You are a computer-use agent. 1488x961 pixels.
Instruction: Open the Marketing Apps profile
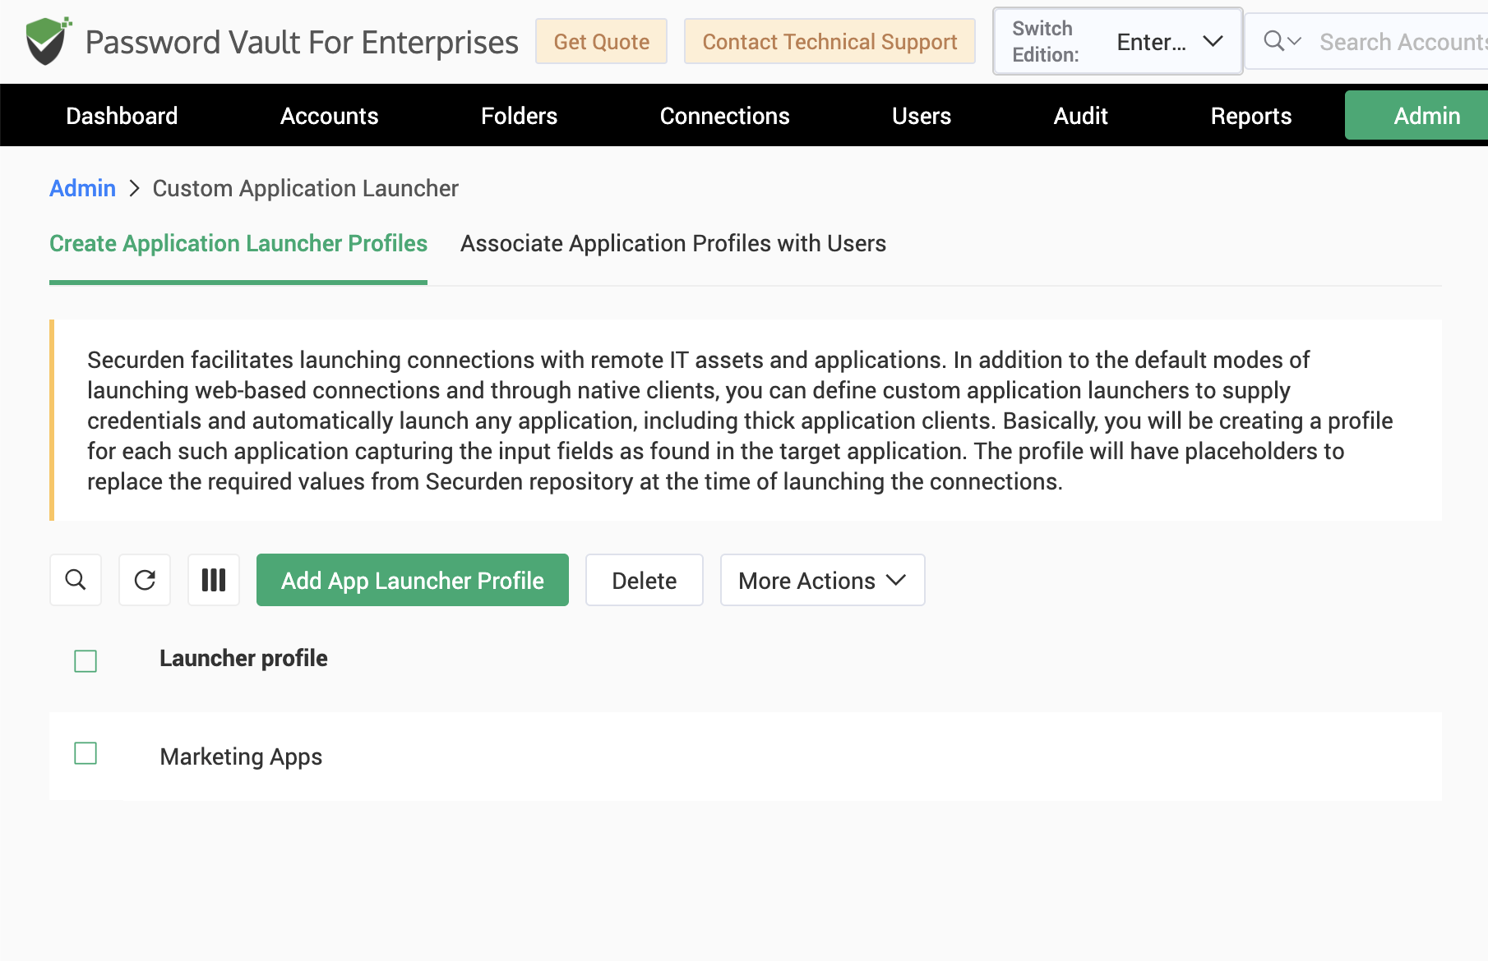(241, 756)
